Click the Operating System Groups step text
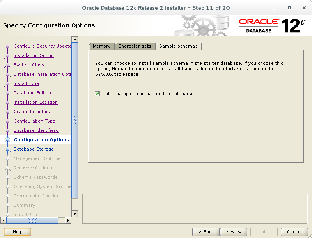This screenshot has height=238, width=312. pos(43,186)
